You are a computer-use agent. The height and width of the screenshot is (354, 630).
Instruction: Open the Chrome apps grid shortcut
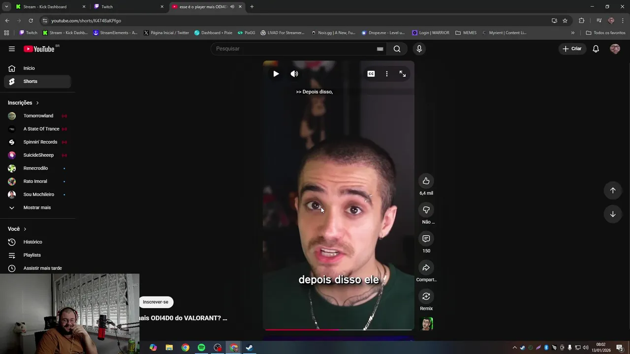6,33
